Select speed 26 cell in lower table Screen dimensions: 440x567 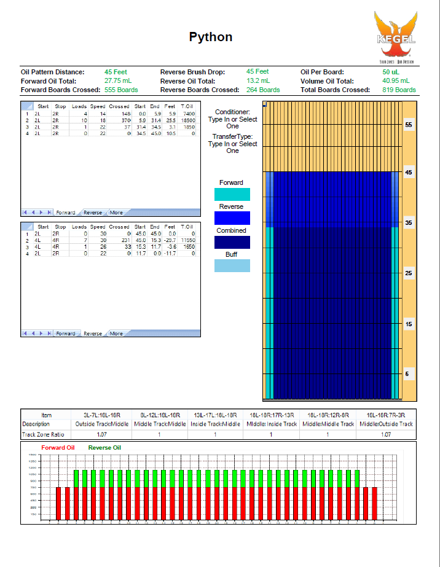click(98, 246)
